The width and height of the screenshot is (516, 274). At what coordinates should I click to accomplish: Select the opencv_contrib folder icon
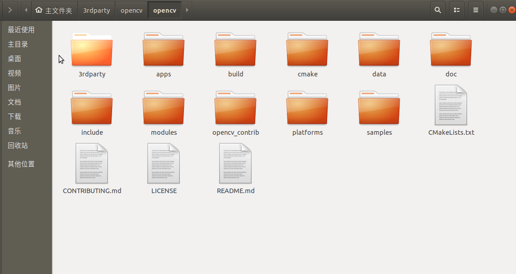235,108
